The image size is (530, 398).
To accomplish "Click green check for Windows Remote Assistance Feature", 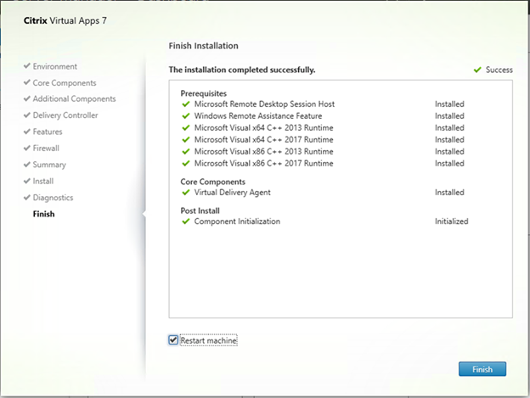I will tap(185, 116).
